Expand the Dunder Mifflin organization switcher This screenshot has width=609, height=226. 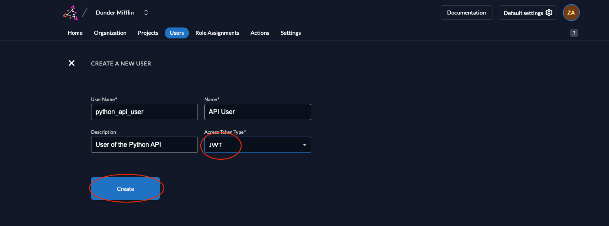[x=146, y=13]
